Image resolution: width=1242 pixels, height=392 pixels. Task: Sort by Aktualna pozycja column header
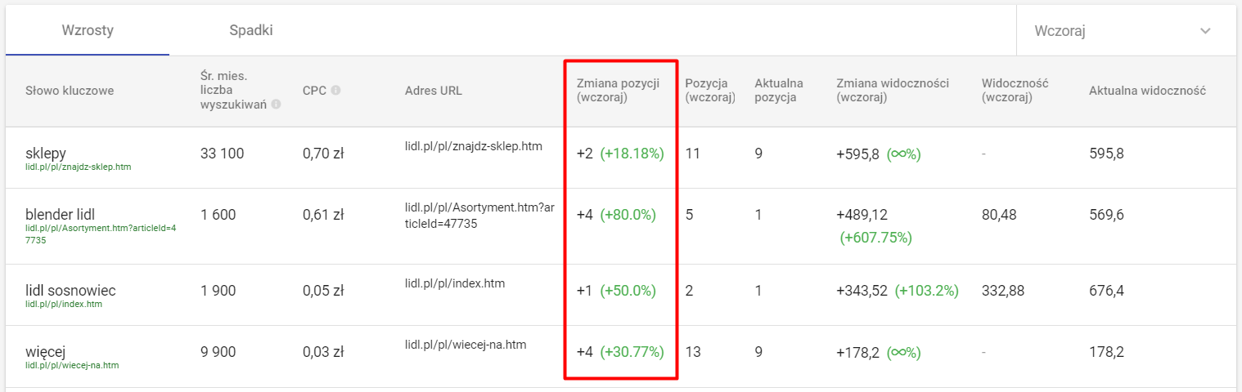tap(779, 91)
